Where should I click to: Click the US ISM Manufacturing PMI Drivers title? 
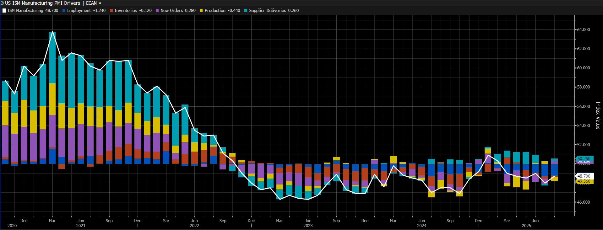pos(43,3)
